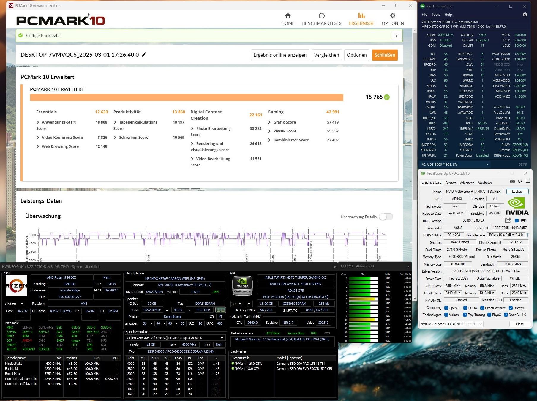537x401 pixels.
Task: Toggle Ray Tracing checkbox in GPU-Z
Action: tap(465, 315)
